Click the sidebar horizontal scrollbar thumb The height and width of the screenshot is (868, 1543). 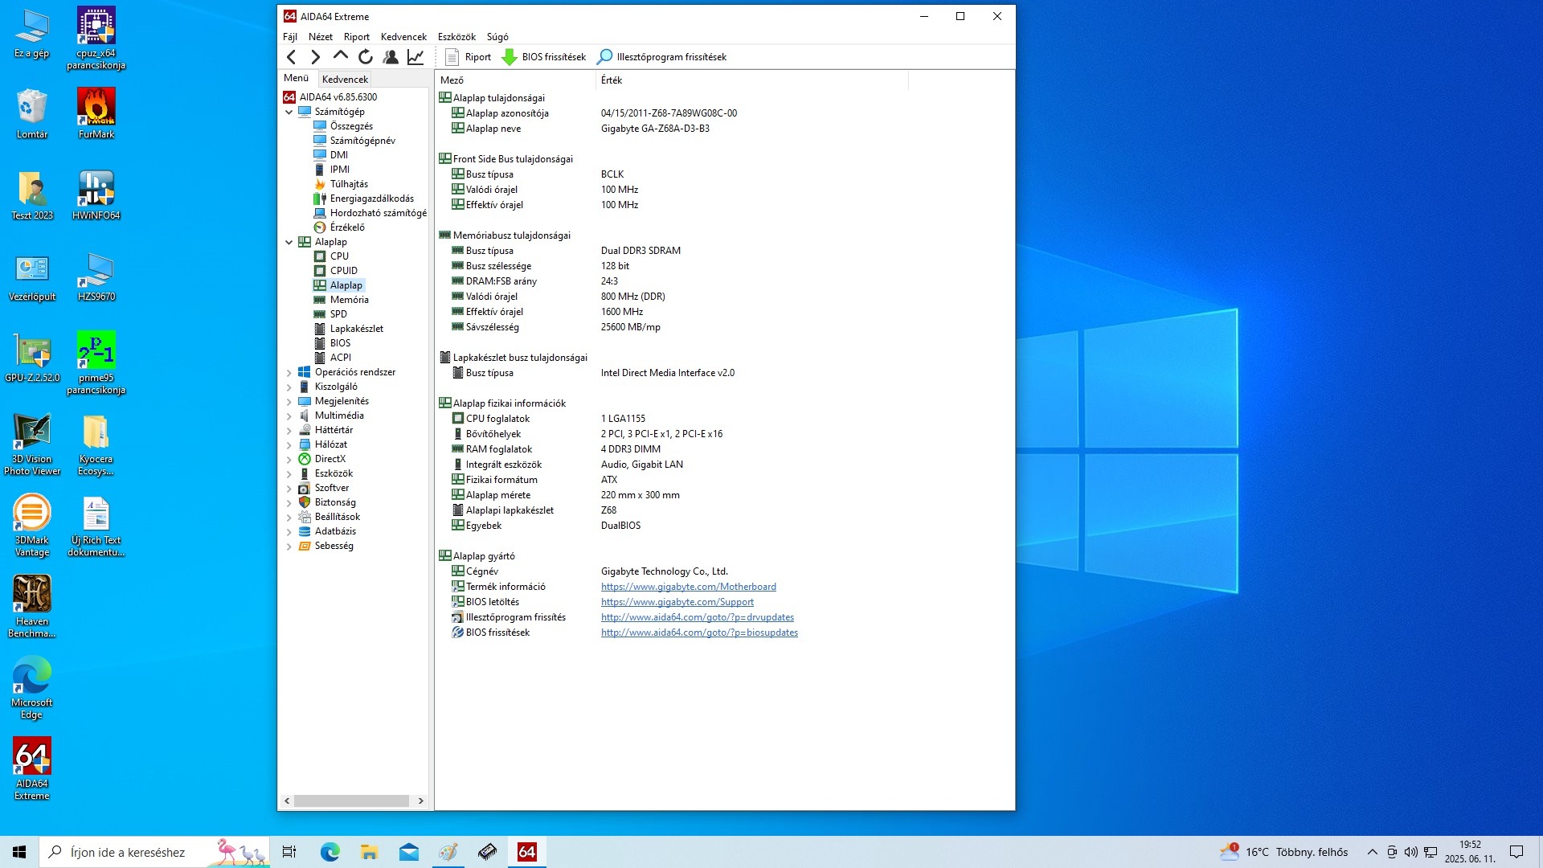[351, 801]
